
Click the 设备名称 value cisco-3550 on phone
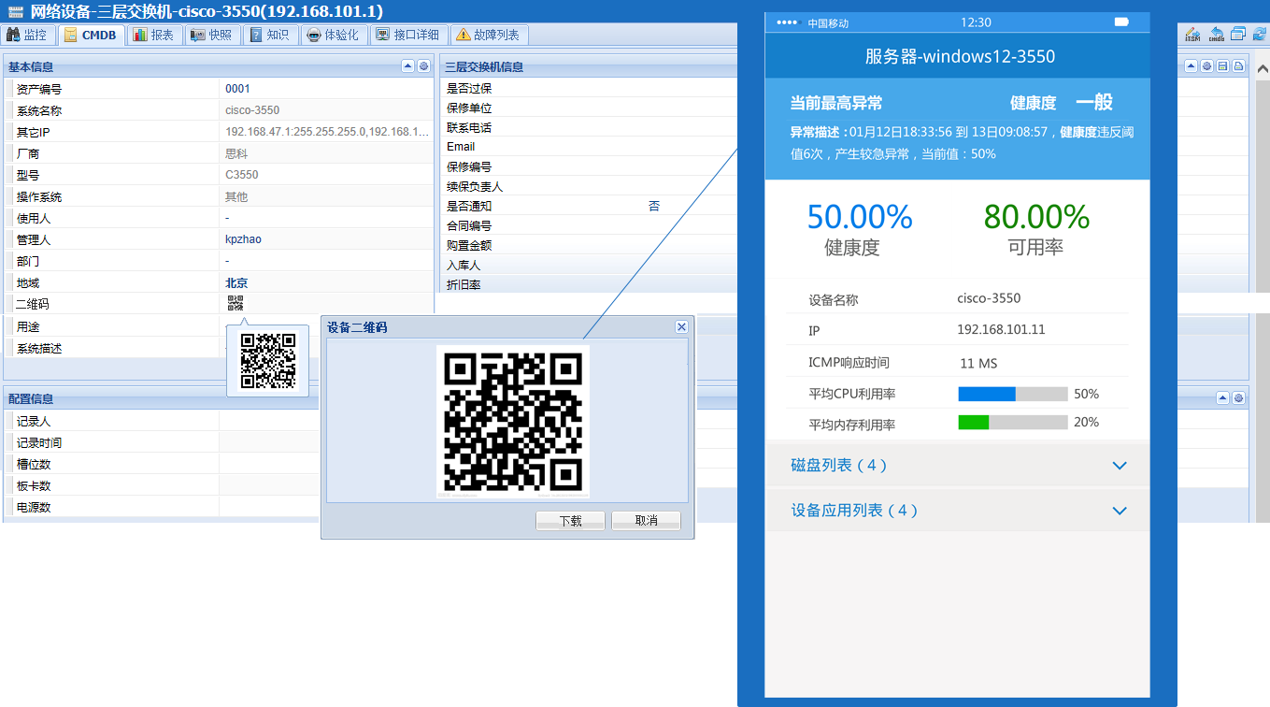point(989,298)
